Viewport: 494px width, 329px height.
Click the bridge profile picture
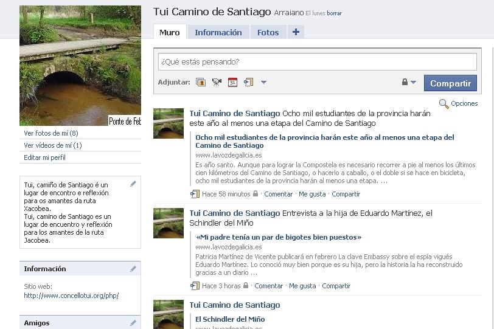(x=80, y=66)
